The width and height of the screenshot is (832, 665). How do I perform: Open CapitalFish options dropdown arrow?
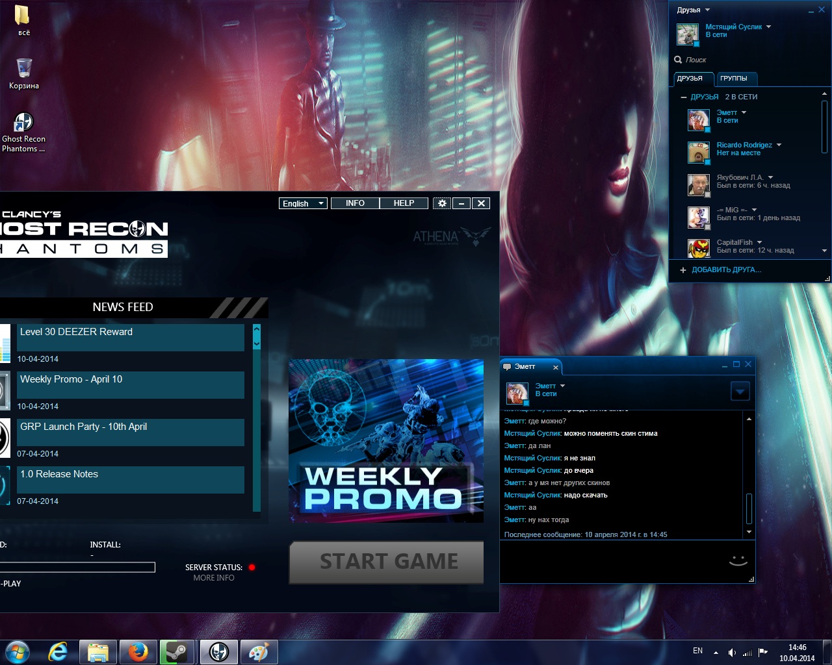759,242
